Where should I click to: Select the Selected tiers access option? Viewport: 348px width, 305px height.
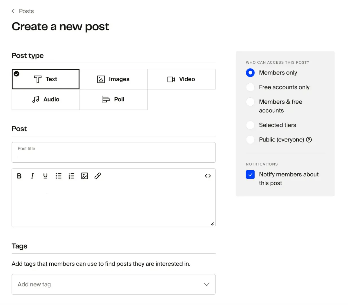(250, 125)
